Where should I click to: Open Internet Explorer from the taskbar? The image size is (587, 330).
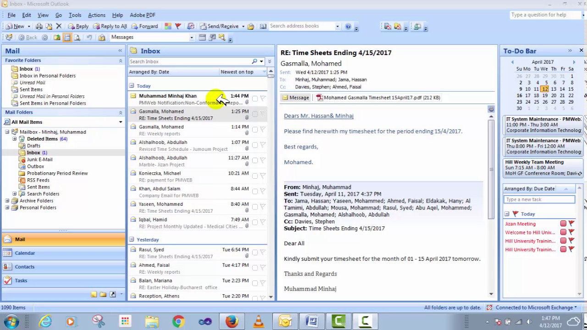(45, 321)
